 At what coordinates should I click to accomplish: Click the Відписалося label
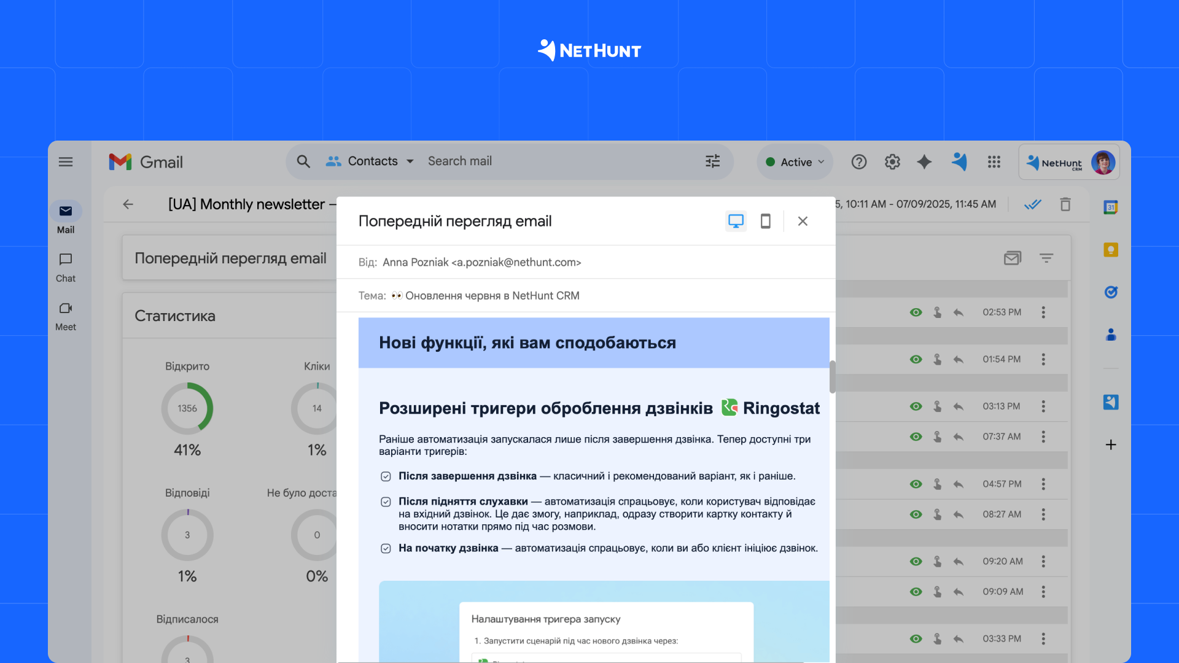(x=187, y=619)
